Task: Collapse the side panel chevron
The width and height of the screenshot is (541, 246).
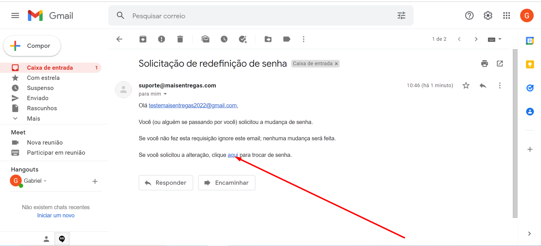Action: click(x=529, y=234)
